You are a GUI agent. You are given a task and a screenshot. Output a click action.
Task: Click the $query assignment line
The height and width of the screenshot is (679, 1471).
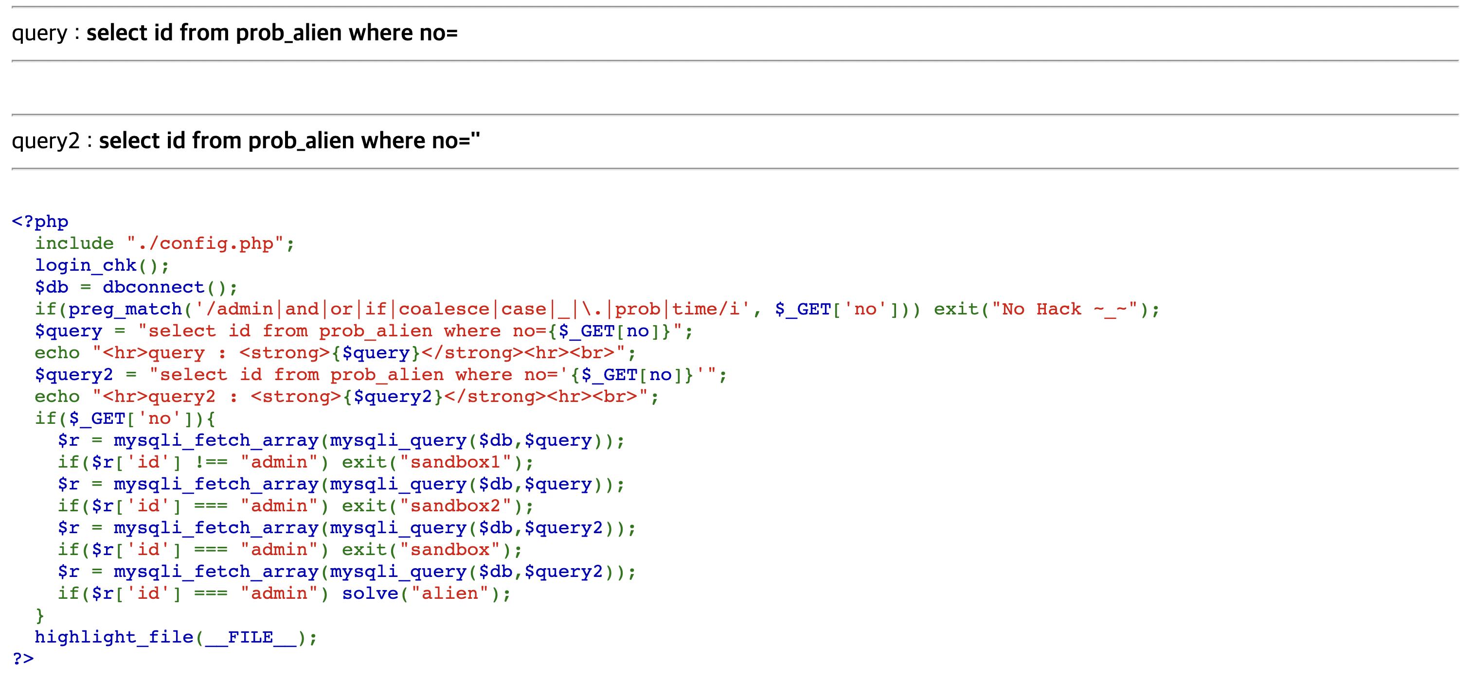pos(363,331)
